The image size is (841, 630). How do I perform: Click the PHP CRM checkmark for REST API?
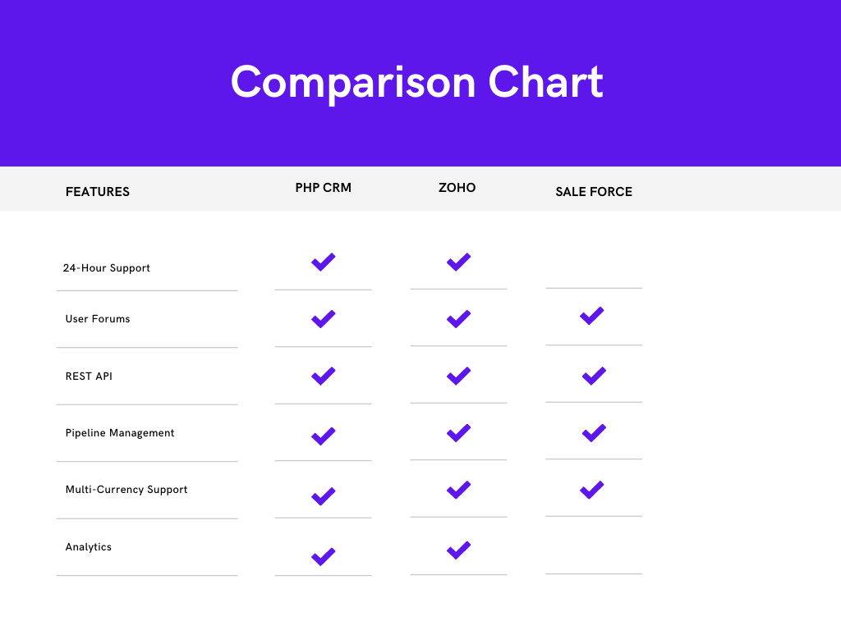[x=324, y=376]
